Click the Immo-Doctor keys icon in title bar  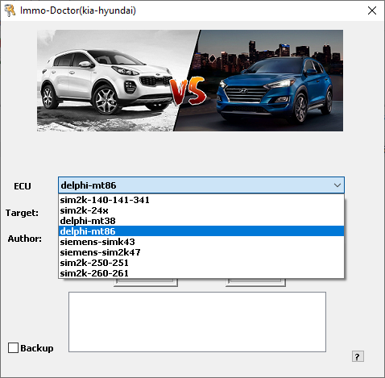(x=10, y=10)
